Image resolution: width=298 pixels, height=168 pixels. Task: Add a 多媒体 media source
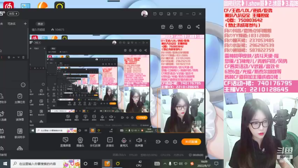pos(110,142)
